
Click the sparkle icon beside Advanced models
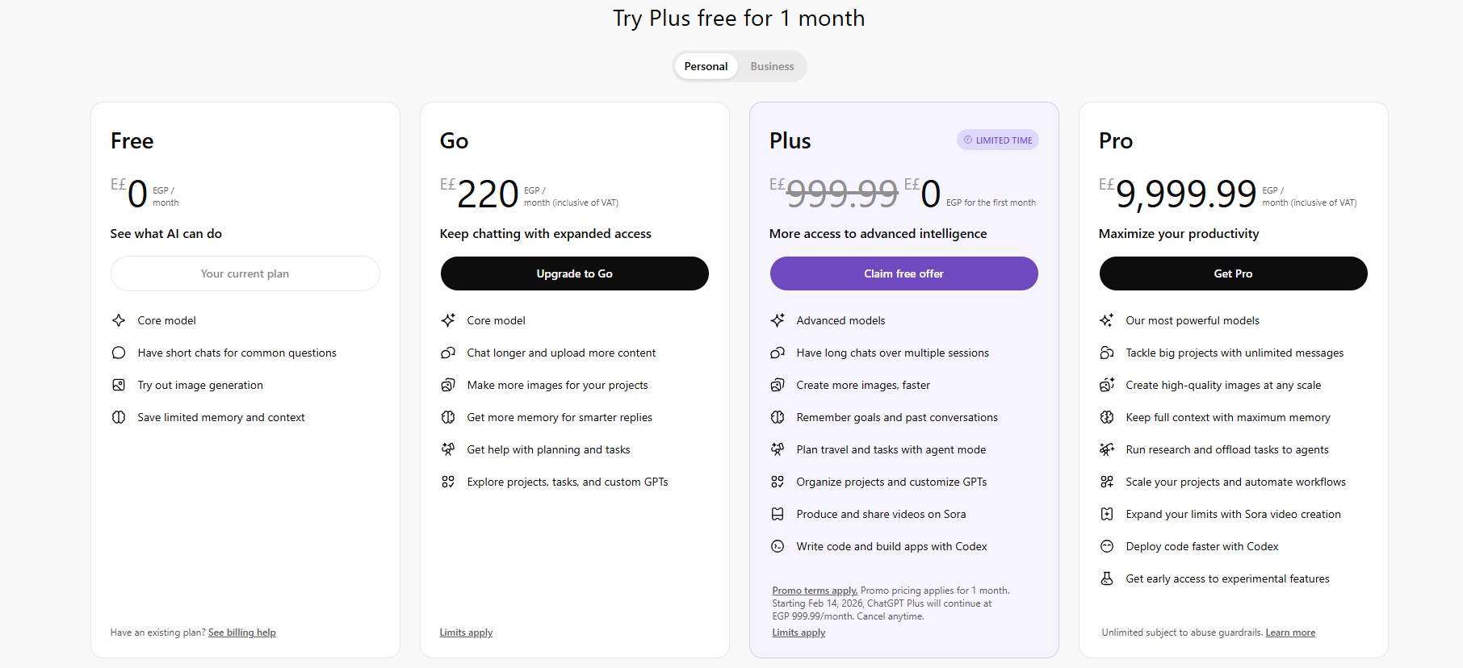click(x=778, y=320)
